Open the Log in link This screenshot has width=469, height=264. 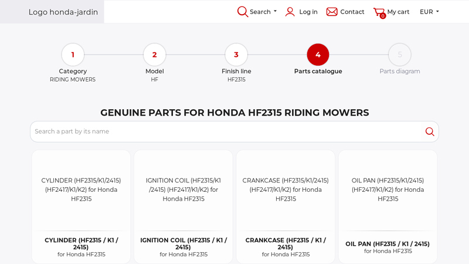point(308,12)
